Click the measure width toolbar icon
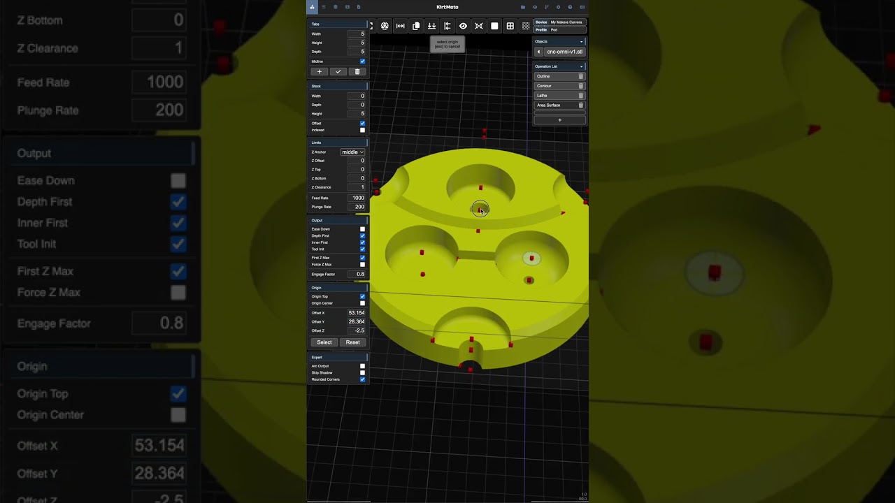Screen dimensions: 895x503 click(401, 26)
